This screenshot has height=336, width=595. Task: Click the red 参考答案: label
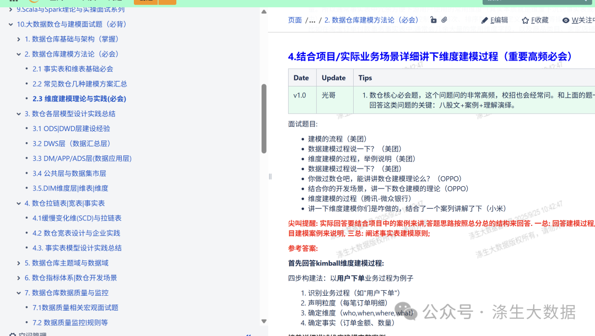click(303, 248)
